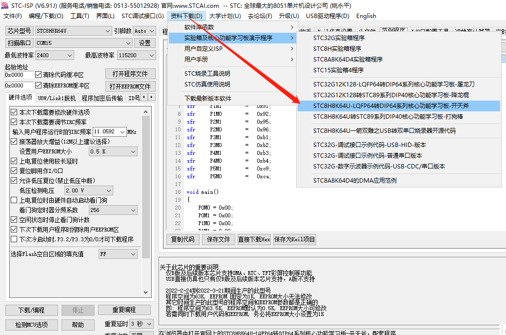Open STC调试接口(G) menu

click(142, 16)
